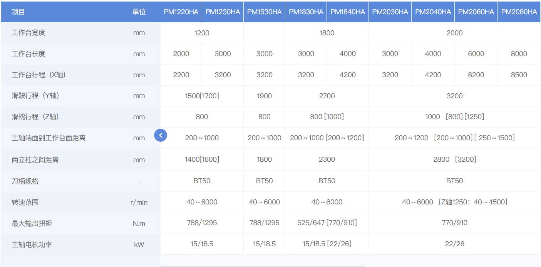Click the 2200 X-axis travel value
The image size is (541, 267).
181,75
